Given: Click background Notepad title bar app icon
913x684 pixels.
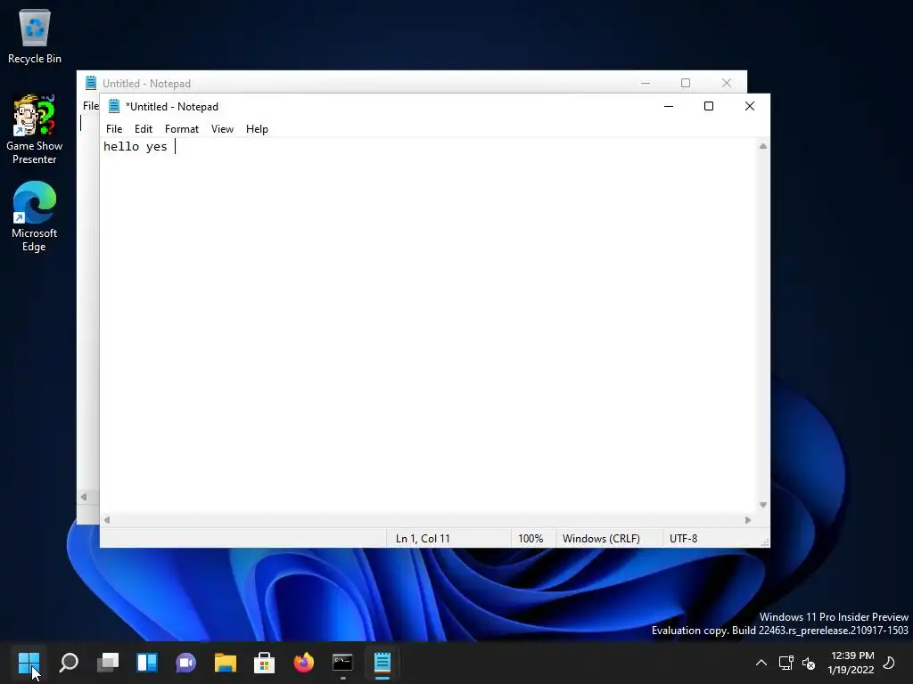Looking at the screenshot, I should [91, 83].
